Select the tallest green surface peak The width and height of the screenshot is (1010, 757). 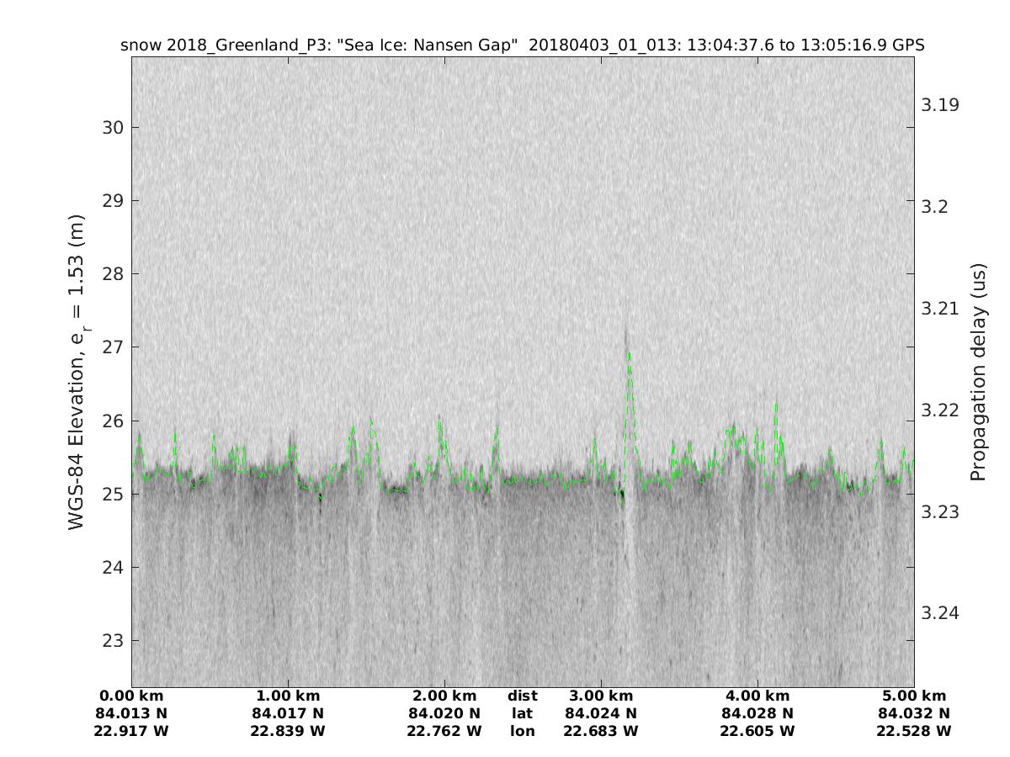point(628,355)
